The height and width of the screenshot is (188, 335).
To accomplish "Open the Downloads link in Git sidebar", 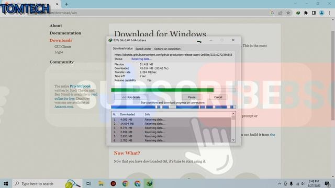I will [61, 40].
